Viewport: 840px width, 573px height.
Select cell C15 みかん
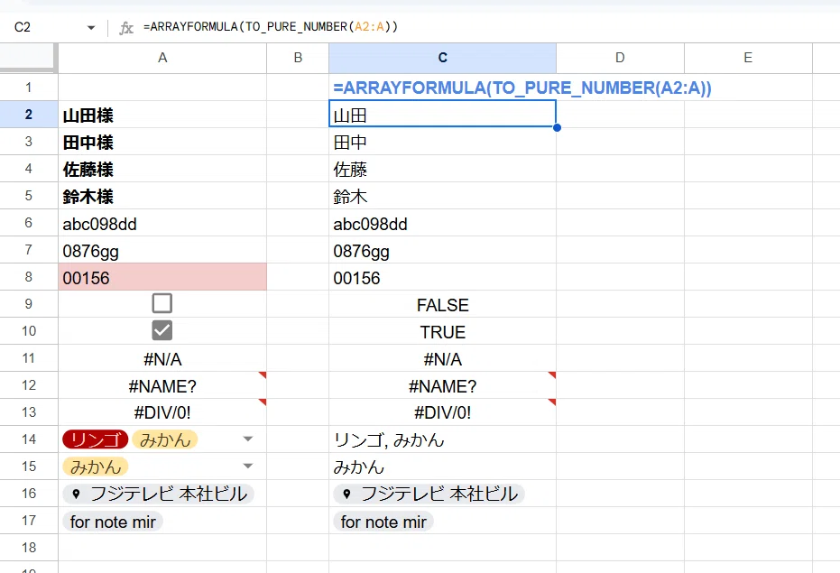pyautogui.click(x=442, y=467)
